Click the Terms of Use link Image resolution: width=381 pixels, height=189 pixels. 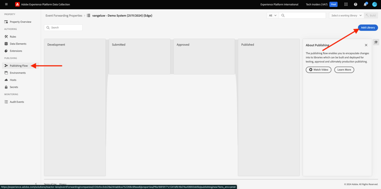[x=50, y=184]
